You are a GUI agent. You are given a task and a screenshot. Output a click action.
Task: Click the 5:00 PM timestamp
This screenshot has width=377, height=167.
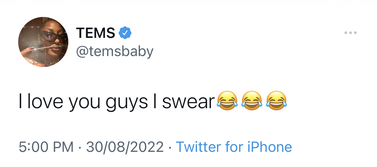[x=46, y=147]
